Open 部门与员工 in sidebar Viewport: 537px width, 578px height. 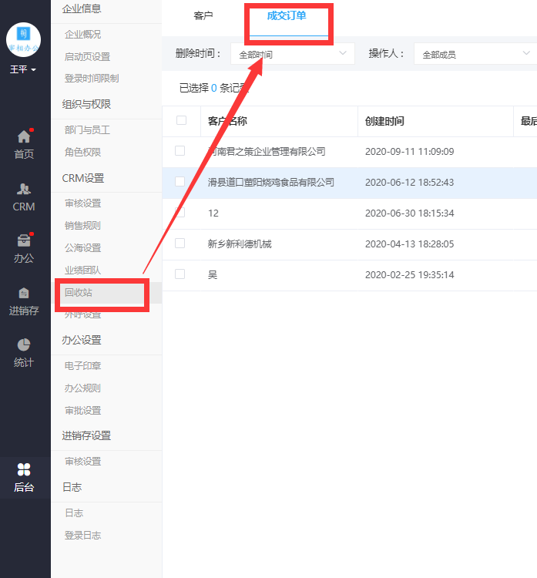point(87,129)
